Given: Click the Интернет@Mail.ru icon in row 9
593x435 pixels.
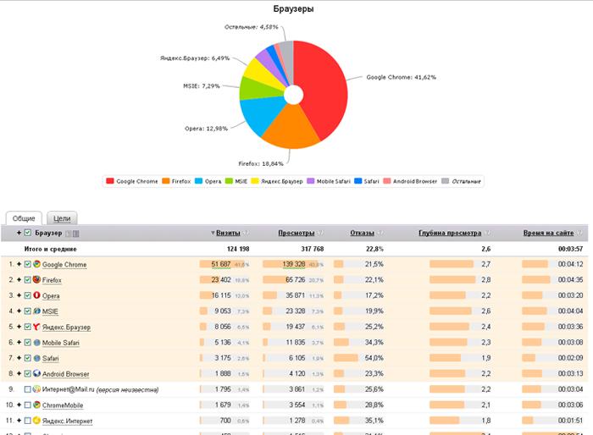Looking at the screenshot, I should tap(36, 389).
